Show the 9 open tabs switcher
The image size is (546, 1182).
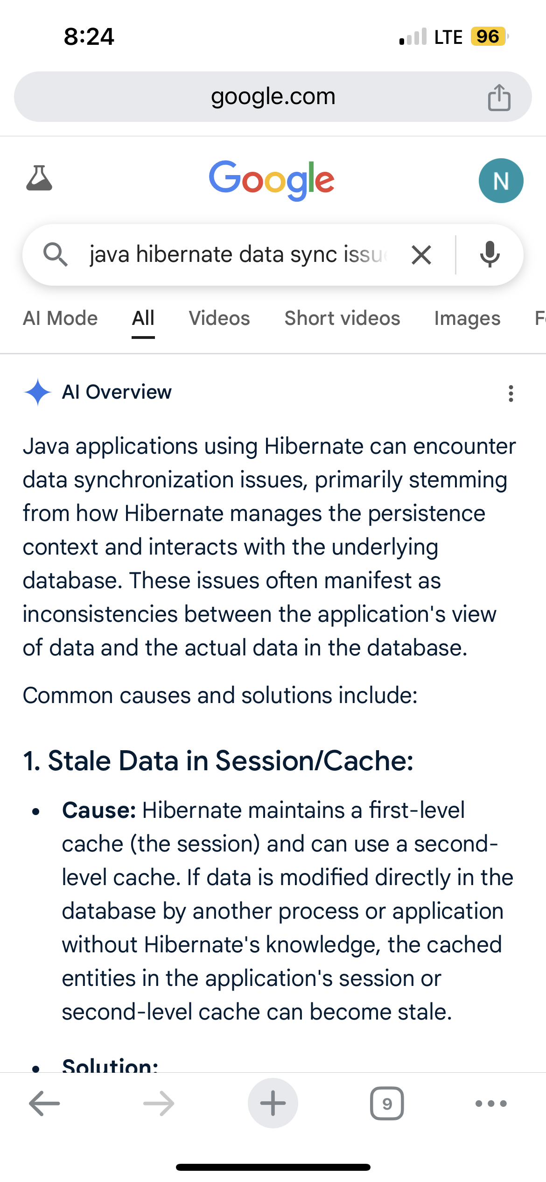(x=387, y=1104)
